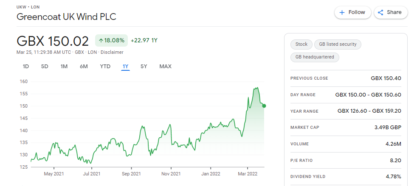Click the DAY RANGE label
417x186 pixels.
(303, 95)
